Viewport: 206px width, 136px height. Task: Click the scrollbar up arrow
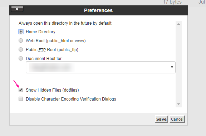click(x=178, y=24)
